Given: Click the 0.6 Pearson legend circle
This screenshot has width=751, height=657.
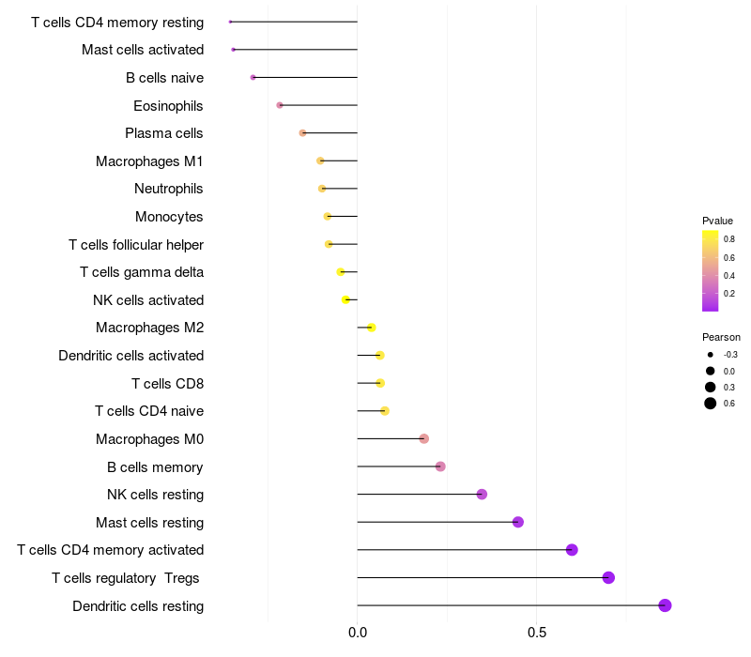Looking at the screenshot, I should click(x=711, y=404).
